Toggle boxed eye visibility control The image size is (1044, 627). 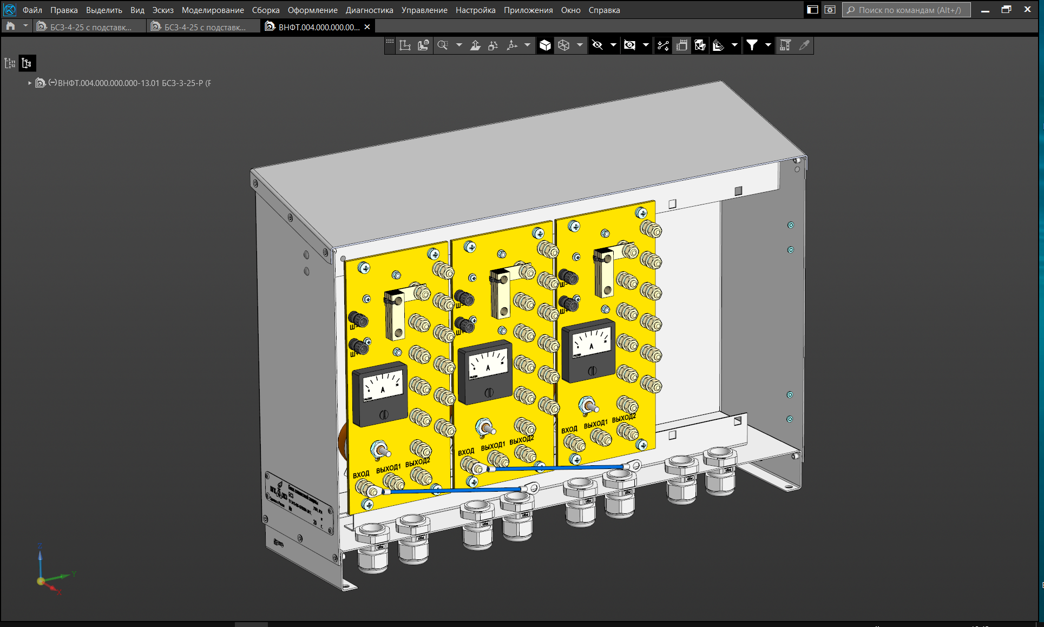[x=629, y=45]
